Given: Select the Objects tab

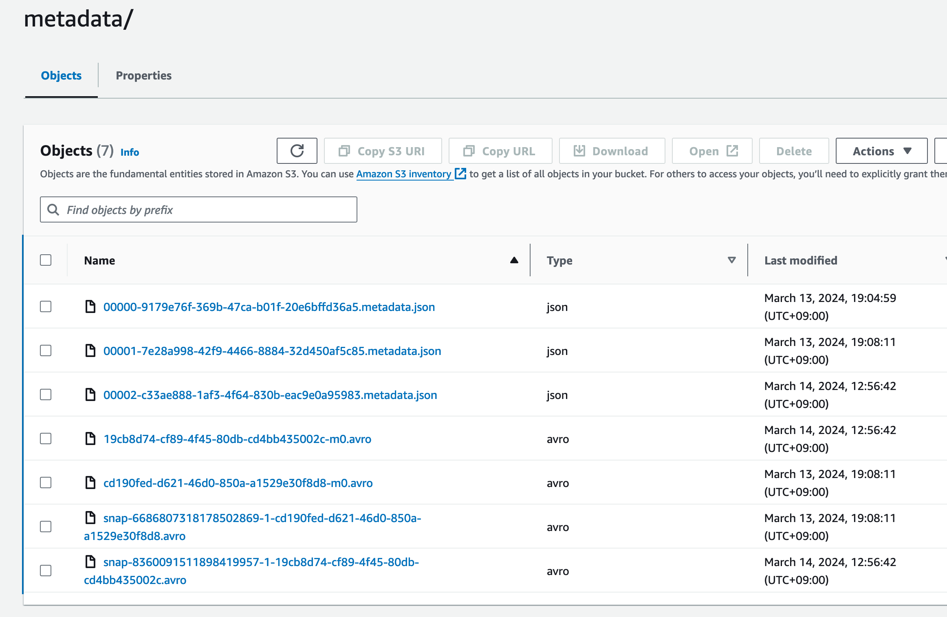Looking at the screenshot, I should point(61,75).
